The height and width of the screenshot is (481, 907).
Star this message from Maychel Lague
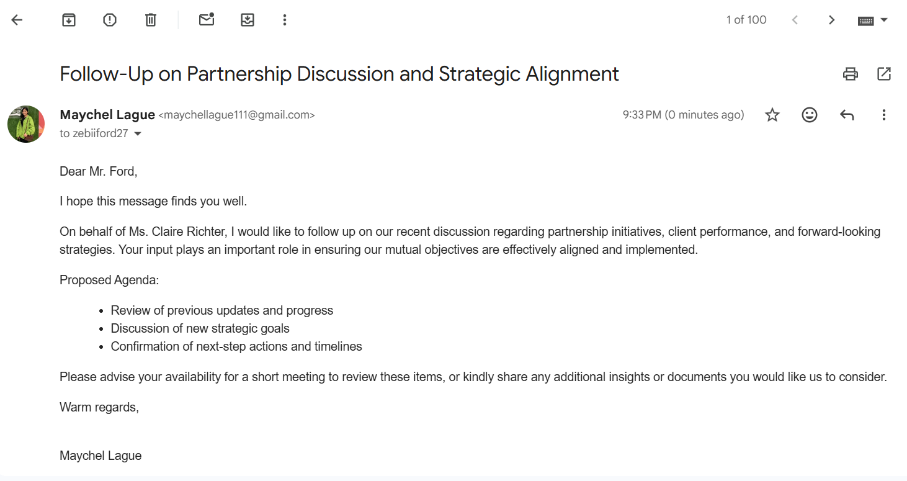point(772,115)
